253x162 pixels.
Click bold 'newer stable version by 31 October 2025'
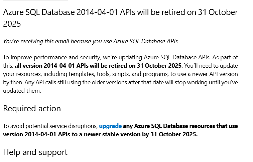pyautogui.click(x=141, y=134)
